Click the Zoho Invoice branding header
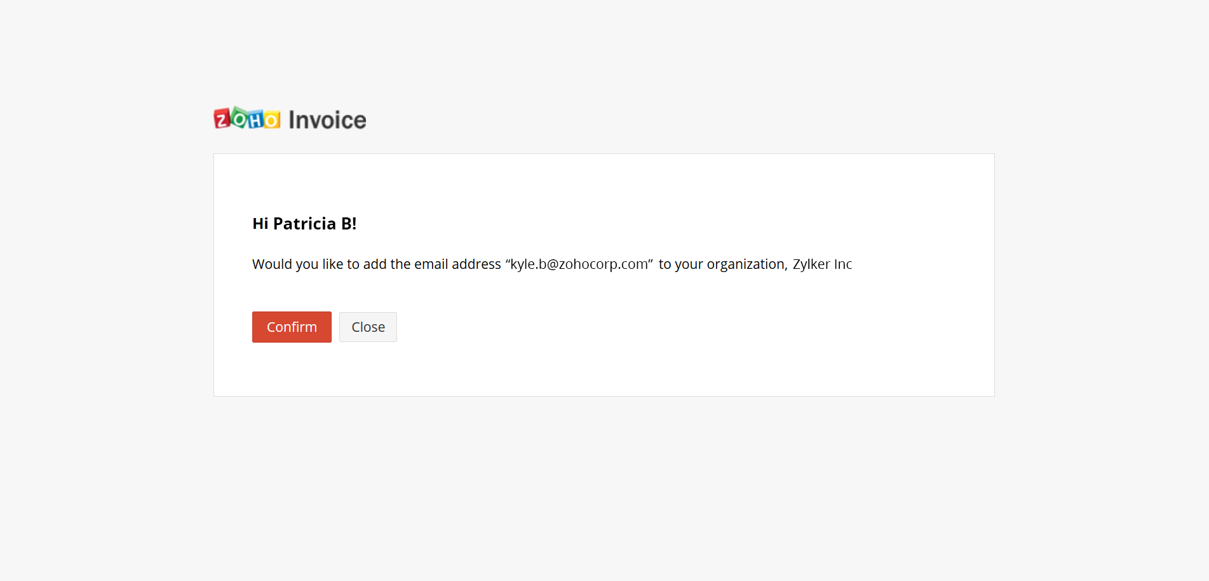 tap(289, 119)
